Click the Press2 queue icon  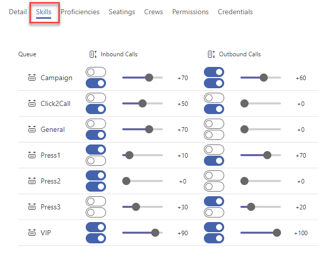click(32, 181)
